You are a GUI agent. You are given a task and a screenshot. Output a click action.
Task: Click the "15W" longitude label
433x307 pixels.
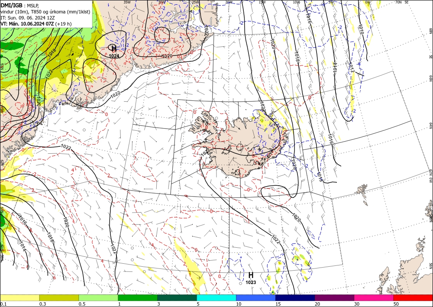[262, 2]
